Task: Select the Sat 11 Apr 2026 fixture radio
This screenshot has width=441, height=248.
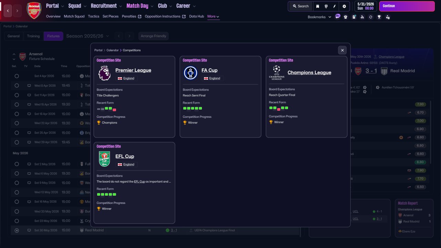Action: [17, 95]
